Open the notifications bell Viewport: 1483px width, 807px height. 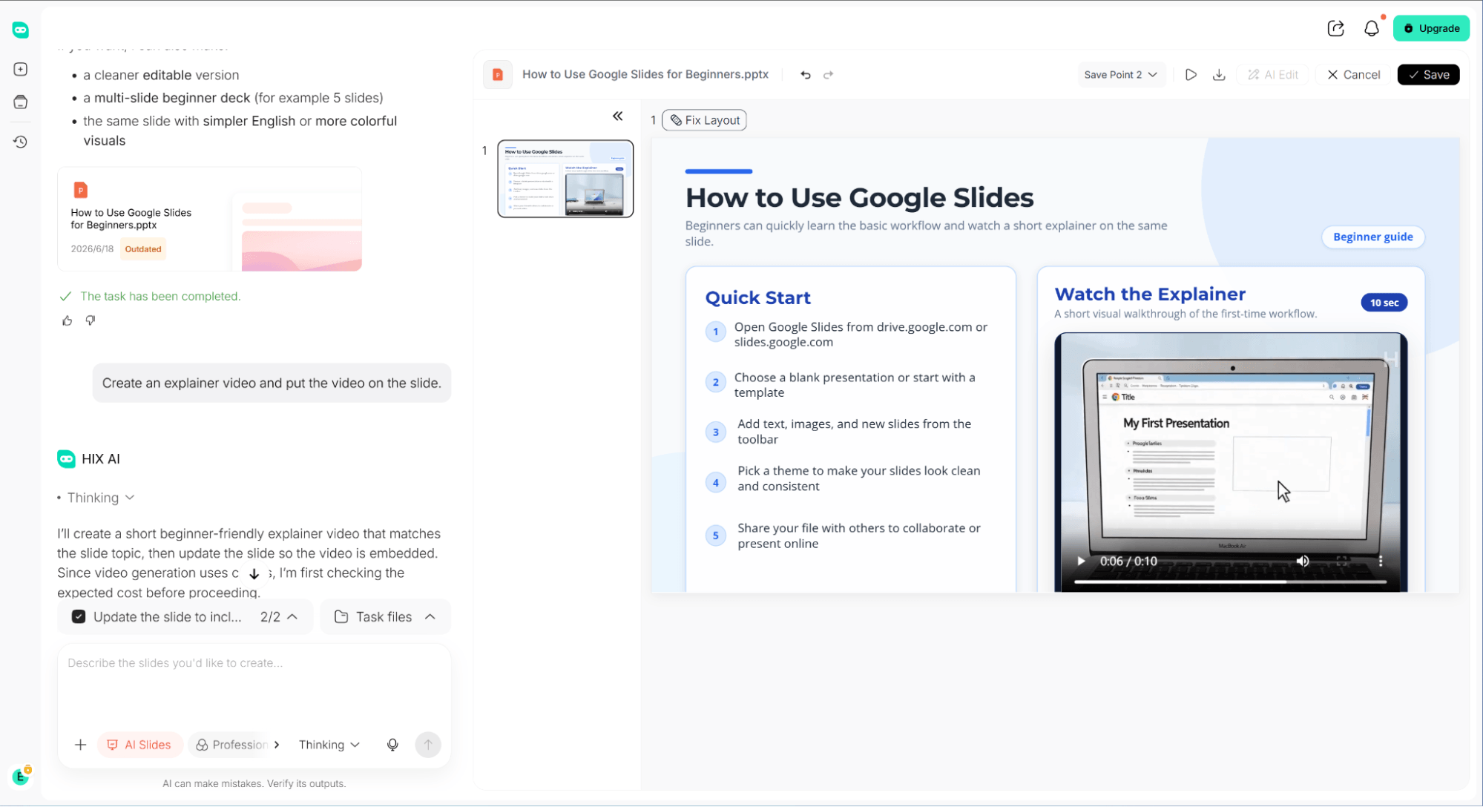point(1372,28)
